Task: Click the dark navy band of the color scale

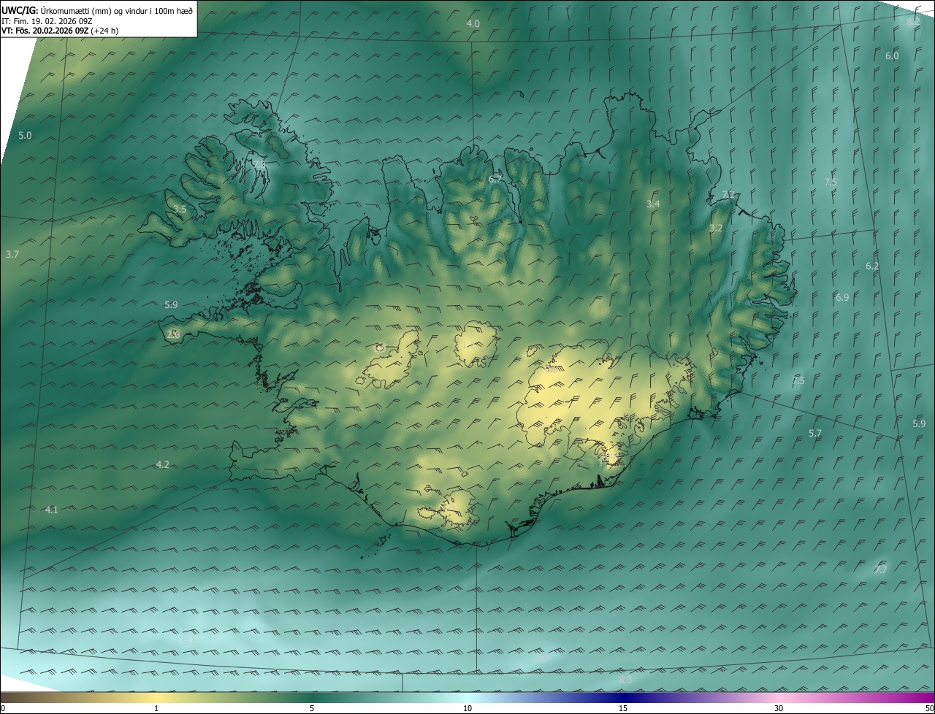Action: point(623,697)
